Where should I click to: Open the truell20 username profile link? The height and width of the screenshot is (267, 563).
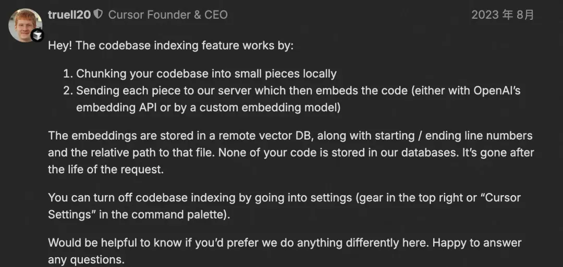tap(69, 15)
